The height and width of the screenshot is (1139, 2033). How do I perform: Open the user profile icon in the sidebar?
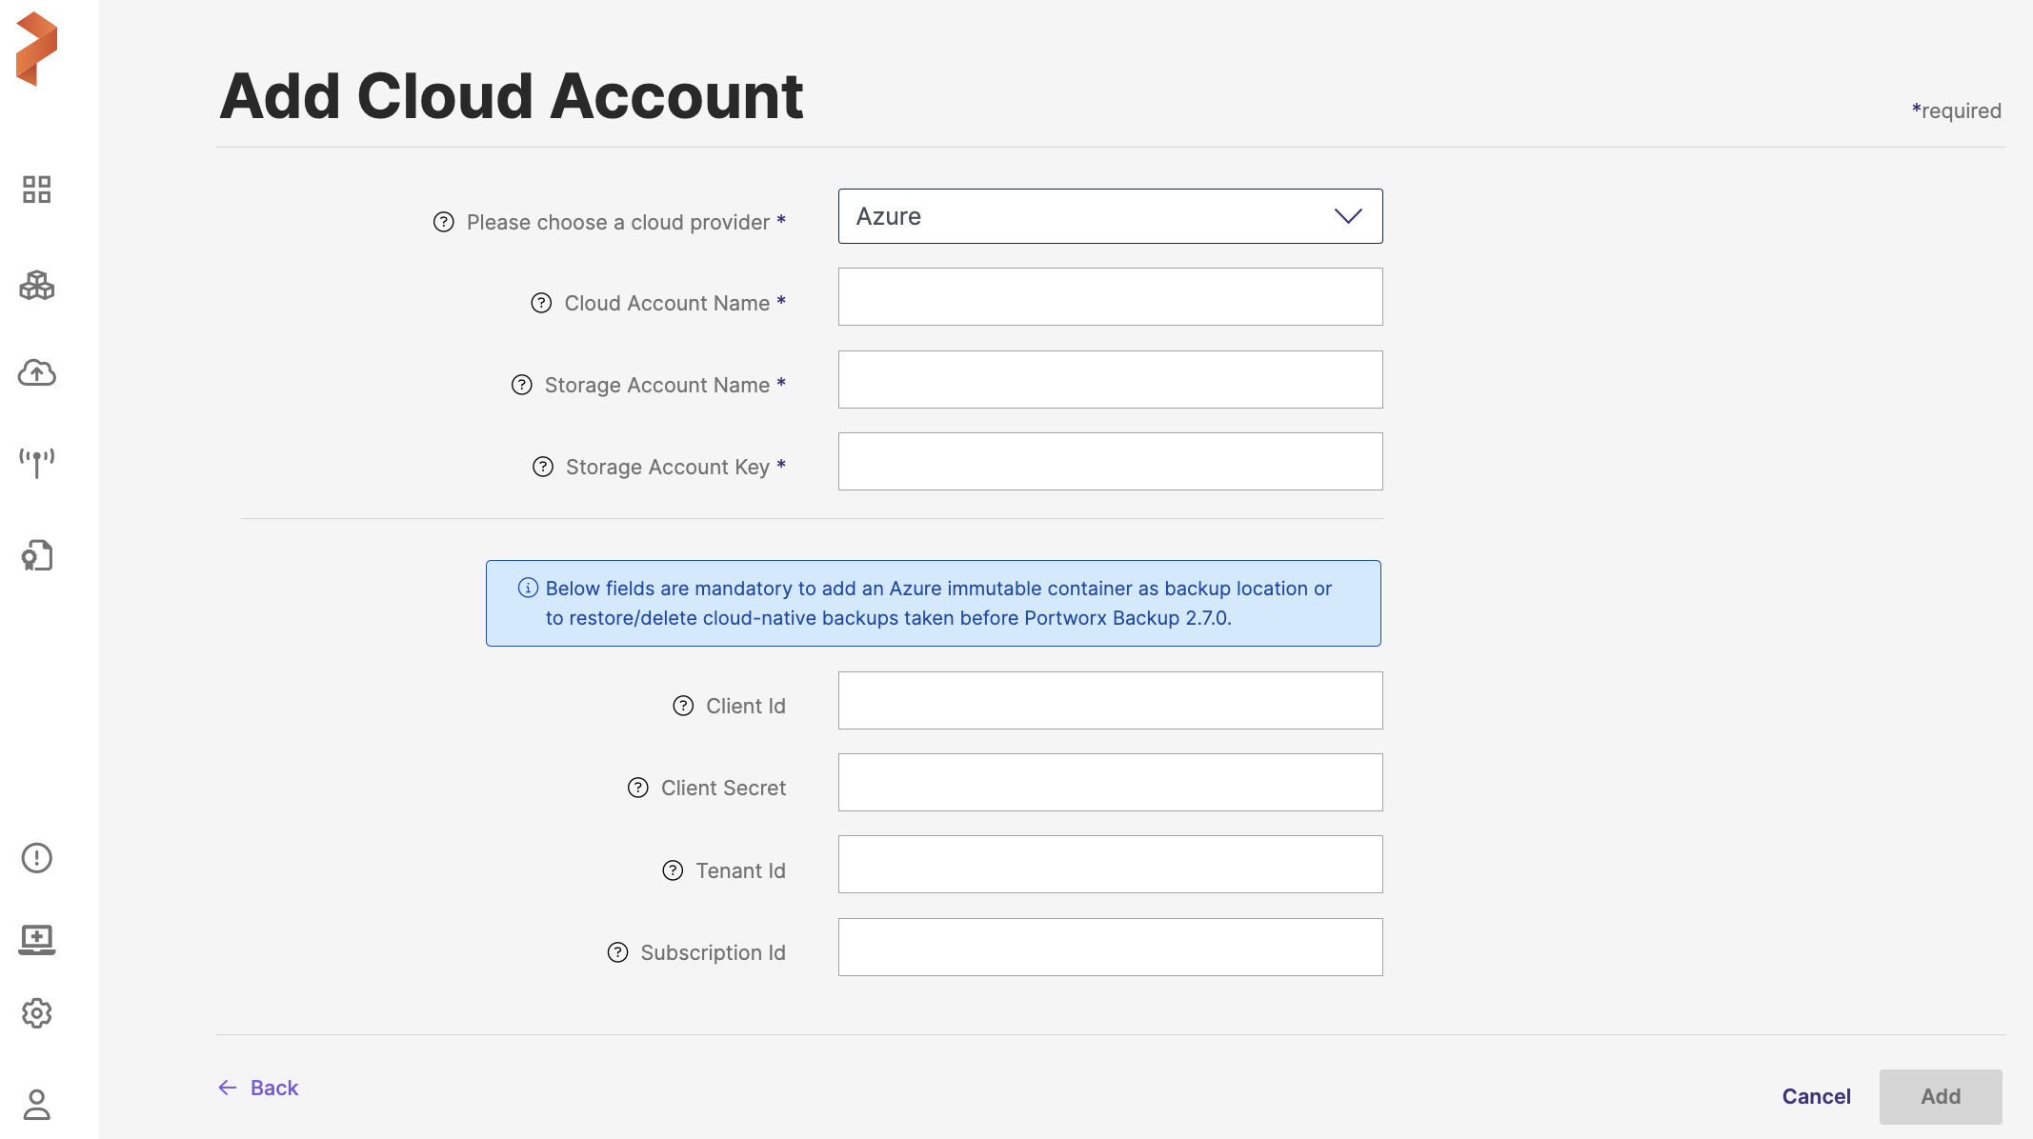coord(37,1105)
